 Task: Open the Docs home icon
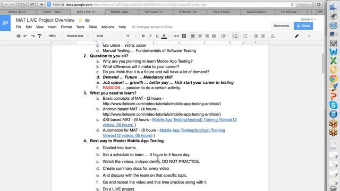[5, 23]
